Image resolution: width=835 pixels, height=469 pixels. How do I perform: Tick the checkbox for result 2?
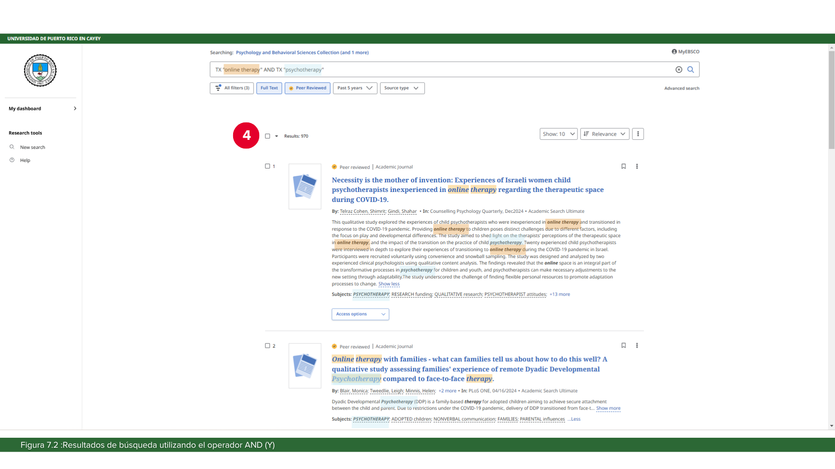point(267,346)
